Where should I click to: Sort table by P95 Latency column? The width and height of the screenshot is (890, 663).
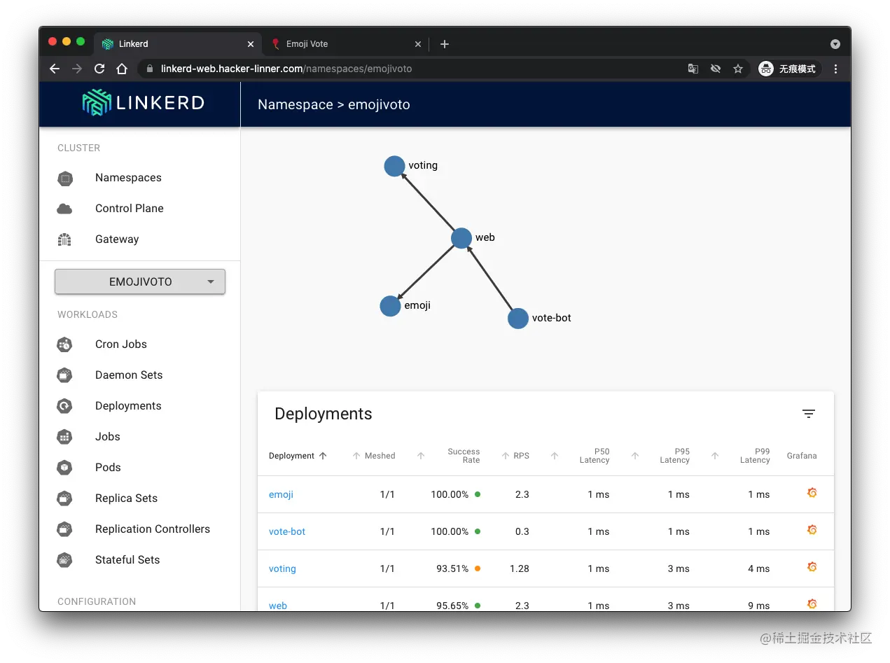click(660, 456)
